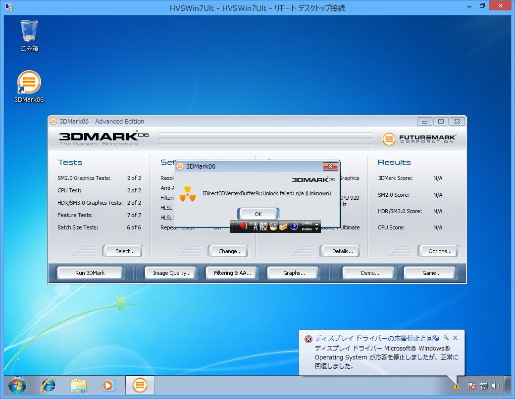Open the Image Quality... tool
Image resolution: width=515 pixels, height=399 pixels.
(x=171, y=273)
